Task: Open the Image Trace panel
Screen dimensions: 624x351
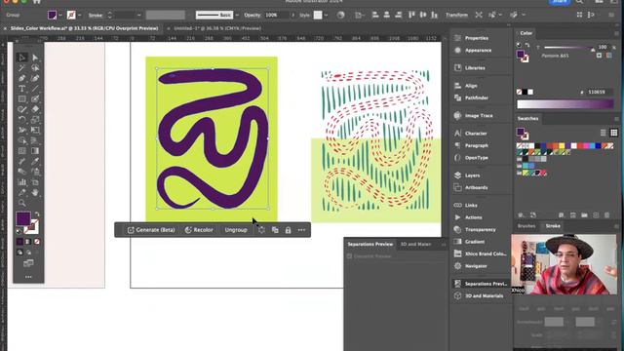Action: (x=479, y=115)
